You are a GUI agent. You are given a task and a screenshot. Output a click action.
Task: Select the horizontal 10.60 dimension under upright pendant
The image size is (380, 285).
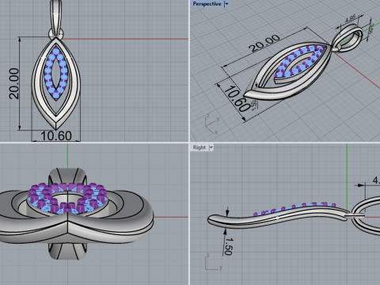[x=56, y=135]
